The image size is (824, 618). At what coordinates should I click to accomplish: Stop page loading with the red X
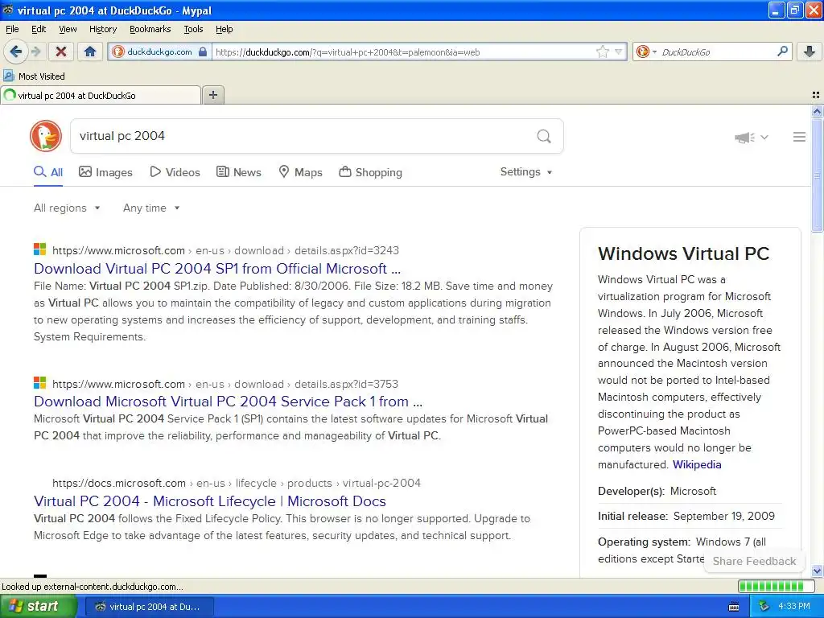click(61, 51)
